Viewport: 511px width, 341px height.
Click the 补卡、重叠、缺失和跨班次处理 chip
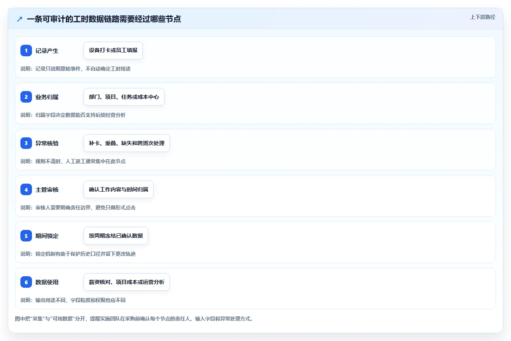pos(127,143)
